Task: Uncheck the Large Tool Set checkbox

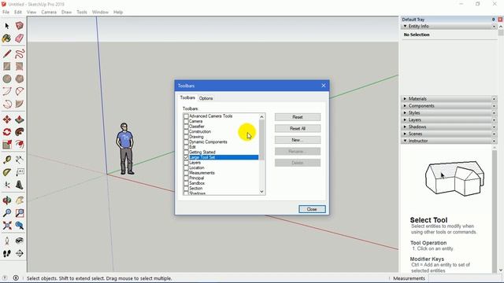Action: tap(186, 157)
